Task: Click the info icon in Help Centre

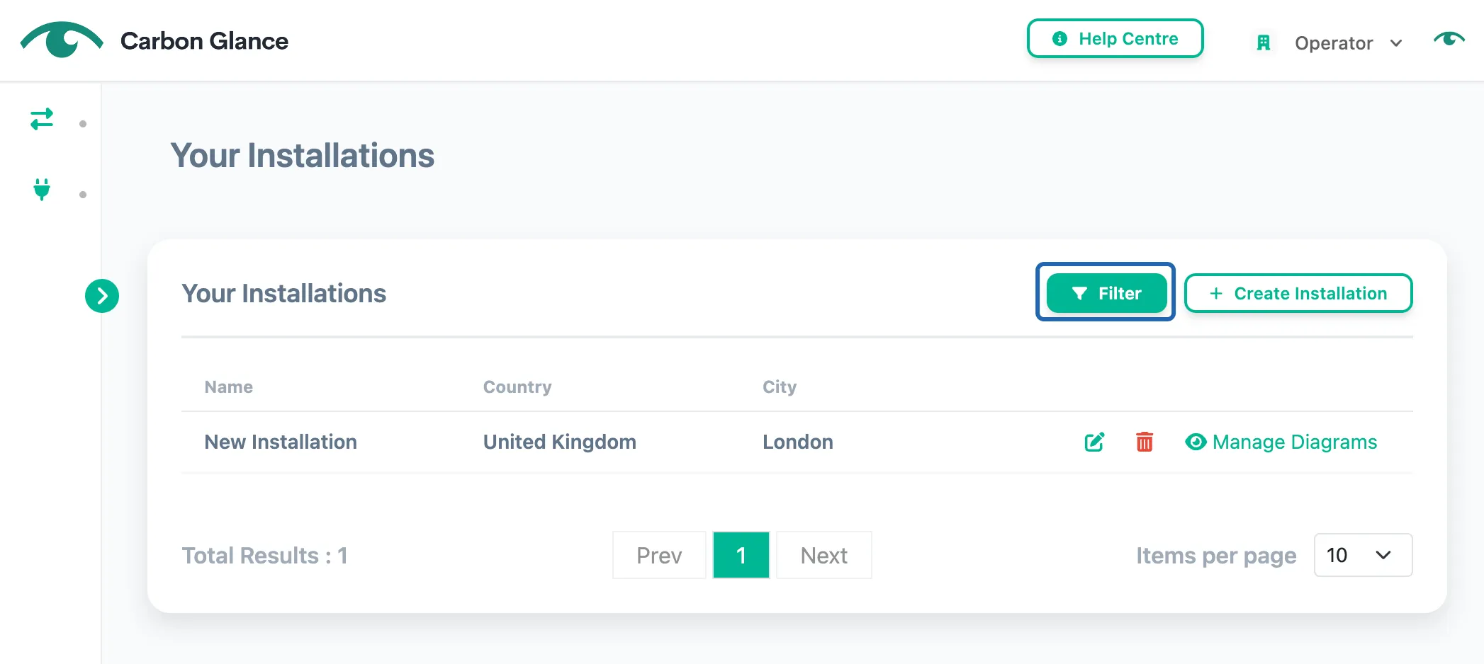Action: click(x=1059, y=39)
